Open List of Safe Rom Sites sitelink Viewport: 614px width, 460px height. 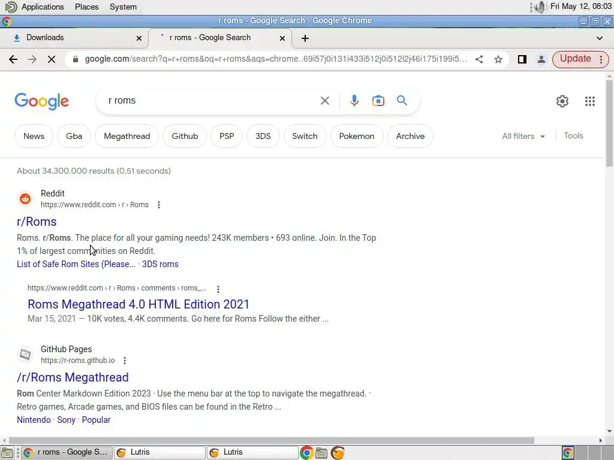(x=76, y=264)
